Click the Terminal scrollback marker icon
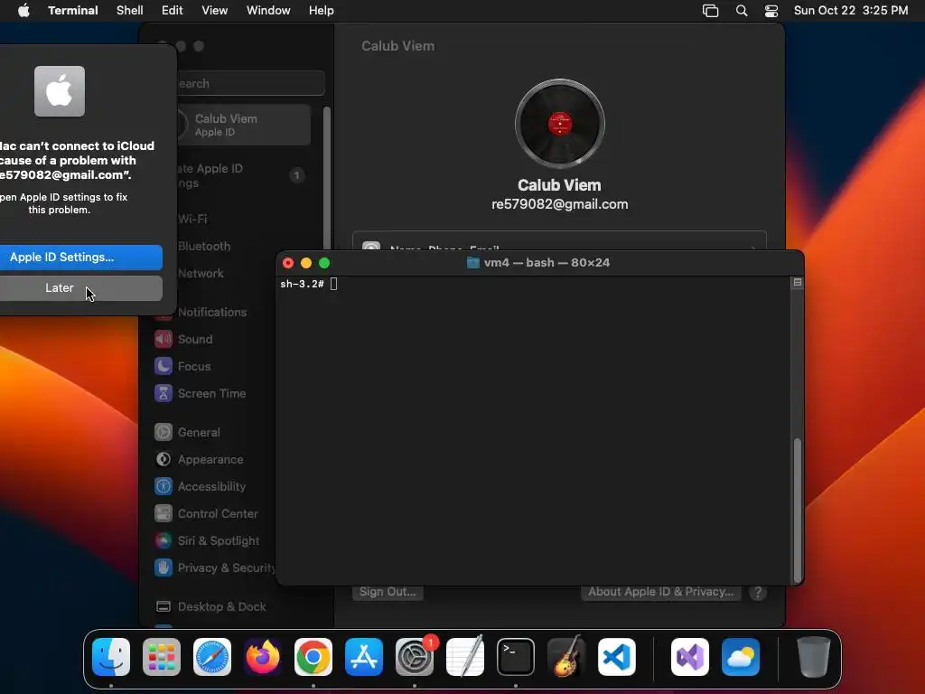This screenshot has height=694, width=925. click(x=798, y=283)
